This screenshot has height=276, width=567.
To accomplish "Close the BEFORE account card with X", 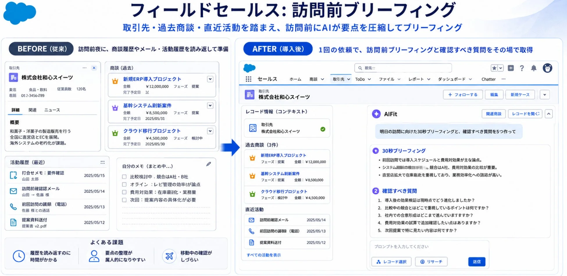I will pyautogui.click(x=94, y=68).
